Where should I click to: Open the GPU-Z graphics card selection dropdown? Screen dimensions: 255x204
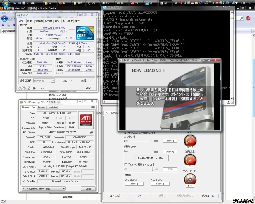(x=43, y=188)
